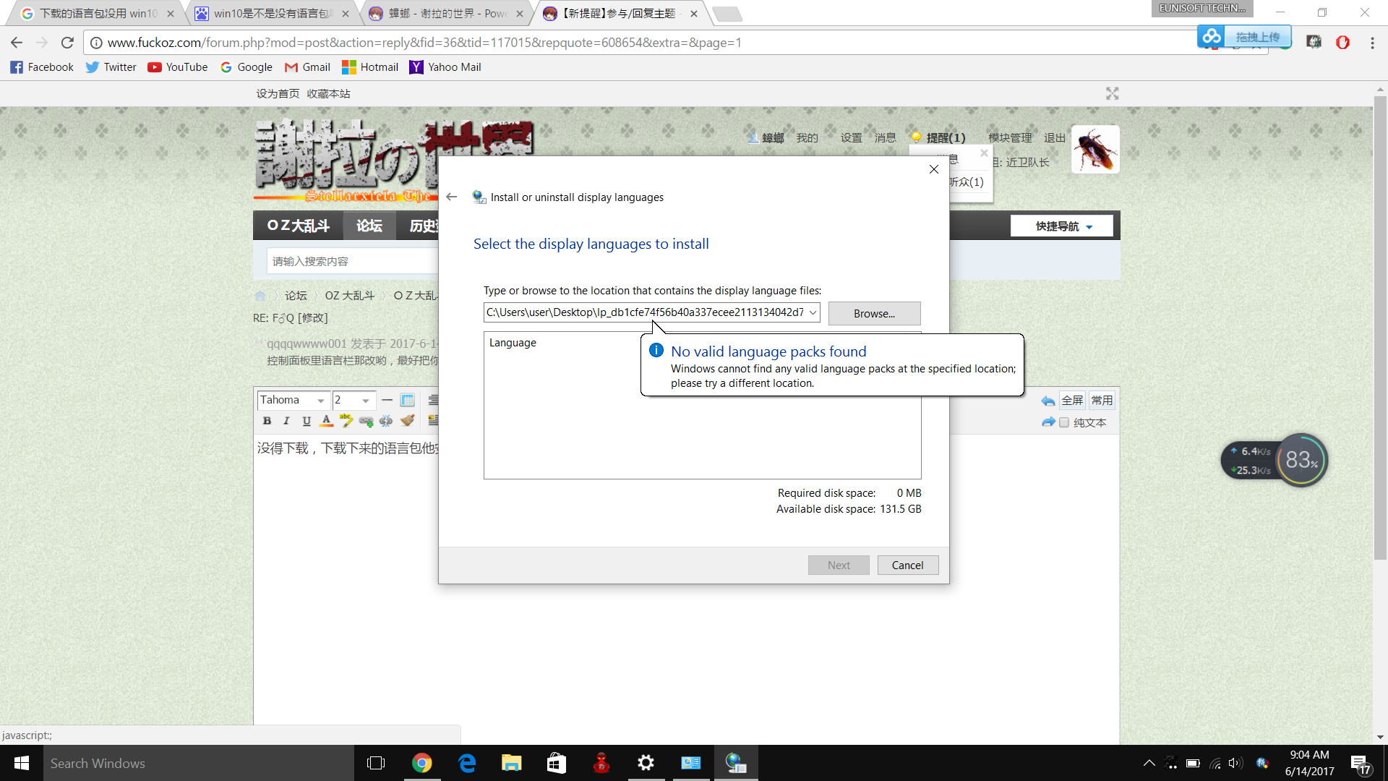Open the OZ大乱斗 nav tab
1388x781 pixels.
299,226
